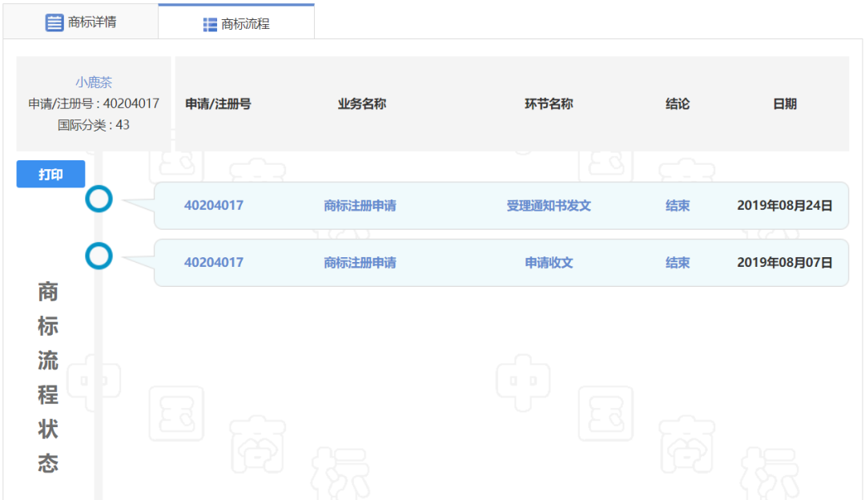Click 结束 in the 受理通知书发文 row
Screen dimensions: 865x500
[678, 206]
